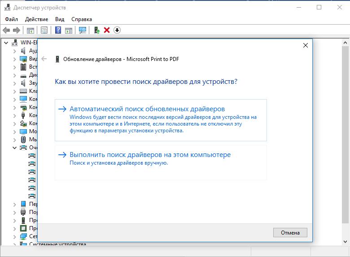Collapse the root WIN- computer node
Viewport: 350px width, 257px height.
(x=6, y=43)
